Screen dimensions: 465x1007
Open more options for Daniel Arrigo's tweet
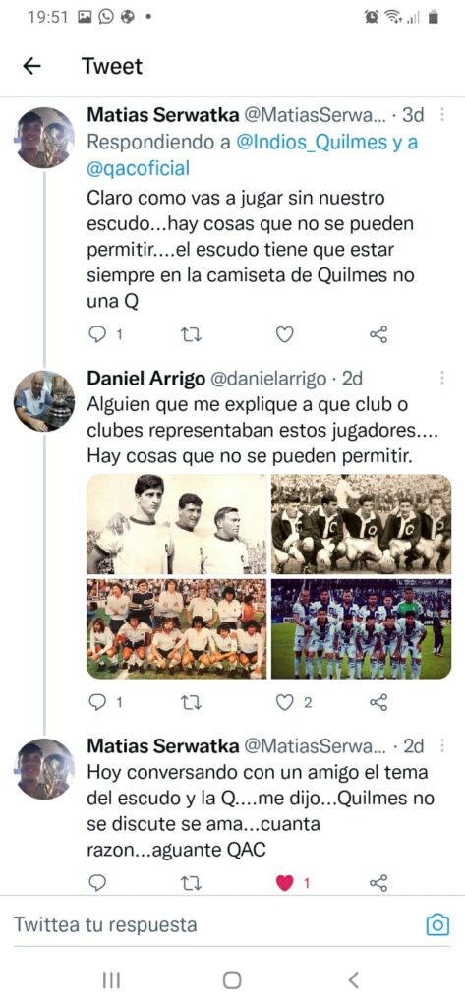[441, 379]
